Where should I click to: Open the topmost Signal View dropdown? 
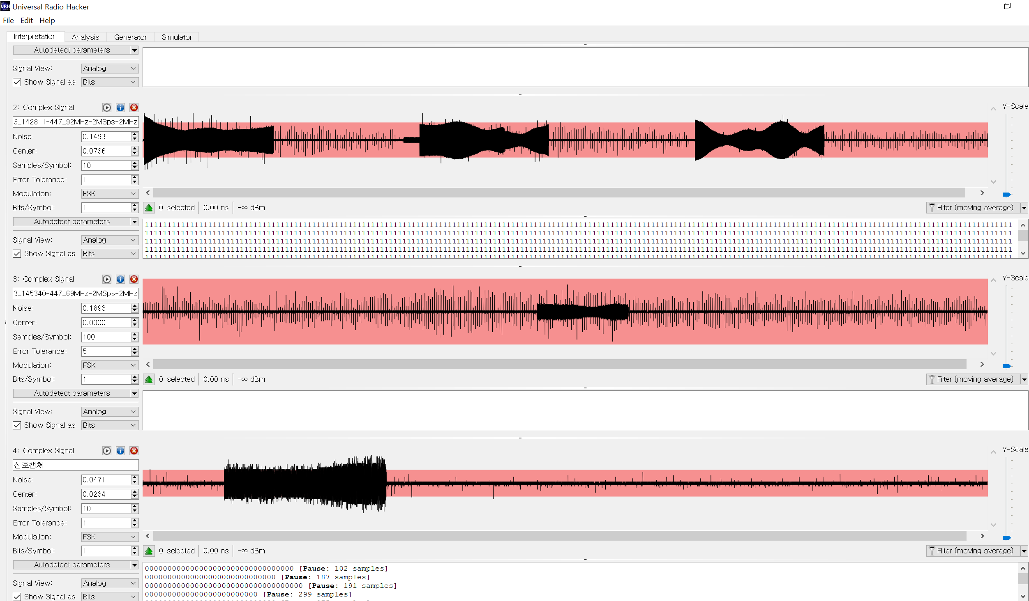(109, 69)
